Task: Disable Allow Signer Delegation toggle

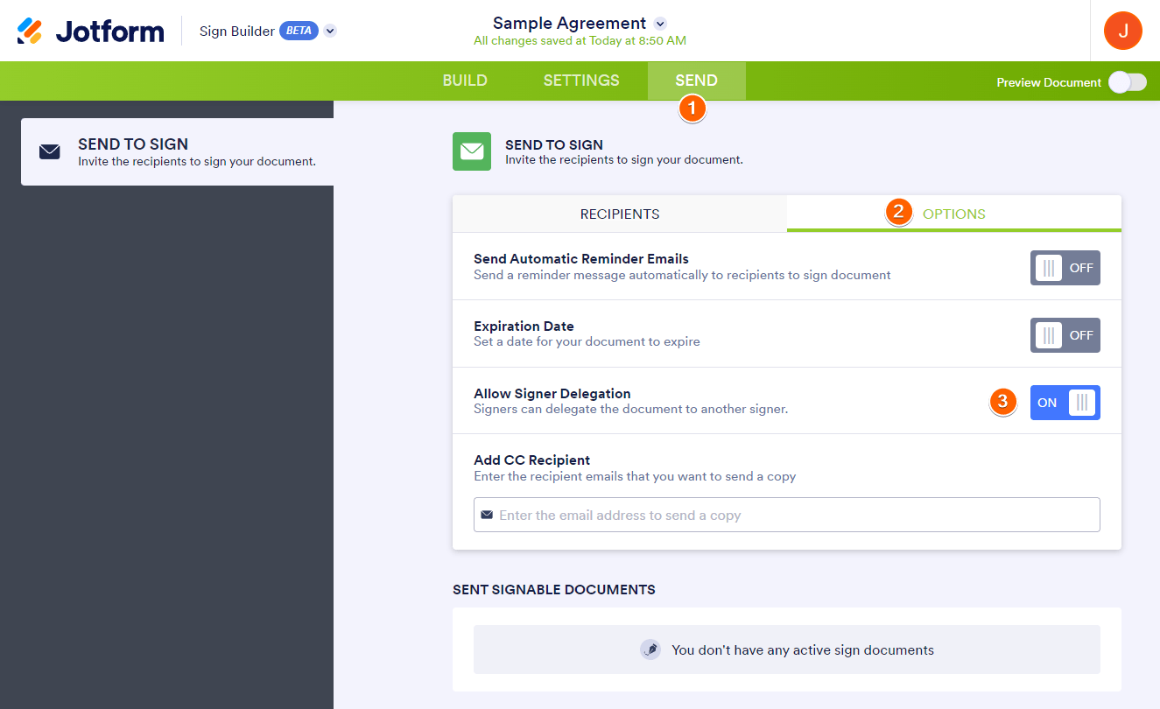Action: pos(1065,403)
